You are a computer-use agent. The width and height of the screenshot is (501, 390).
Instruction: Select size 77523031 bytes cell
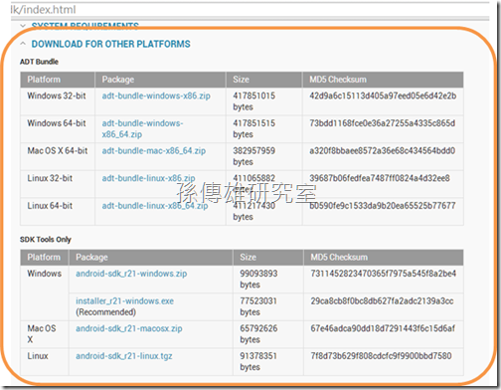click(268, 306)
